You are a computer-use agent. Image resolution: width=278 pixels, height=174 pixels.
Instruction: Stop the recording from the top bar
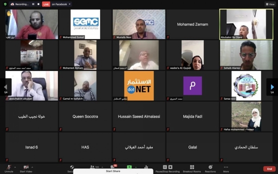pos(38,4)
